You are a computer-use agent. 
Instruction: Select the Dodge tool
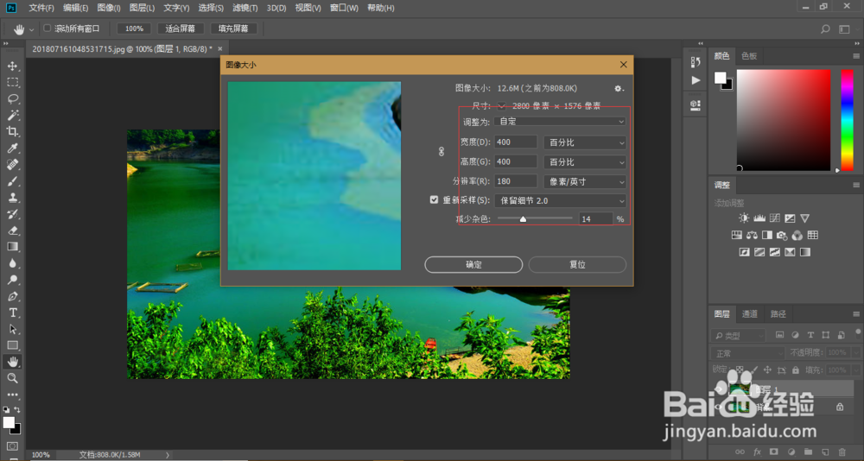(12, 280)
